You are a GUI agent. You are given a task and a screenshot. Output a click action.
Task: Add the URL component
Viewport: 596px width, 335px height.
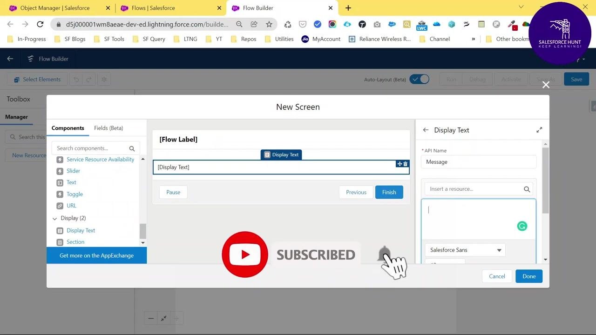click(71, 206)
